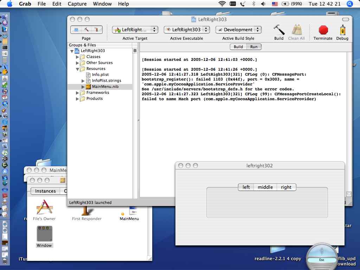Expand the InfoPlist.strings item
The height and width of the screenshot is (270, 360).
coord(83,81)
